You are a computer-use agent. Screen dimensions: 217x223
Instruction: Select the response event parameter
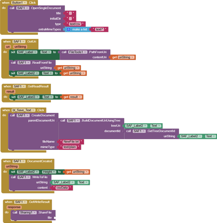coord(14,207)
